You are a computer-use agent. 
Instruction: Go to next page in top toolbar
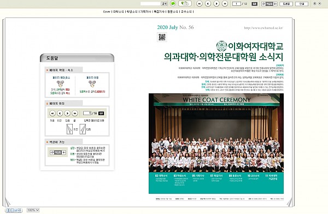216,4
